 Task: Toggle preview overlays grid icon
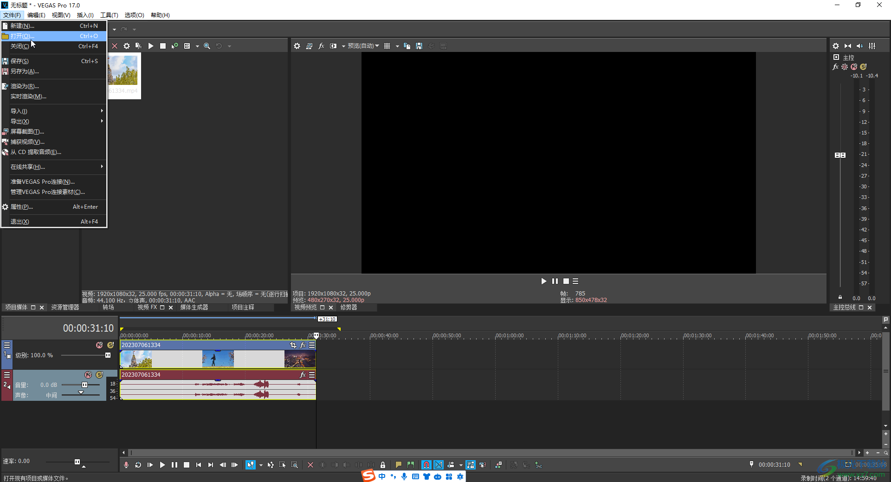(387, 46)
